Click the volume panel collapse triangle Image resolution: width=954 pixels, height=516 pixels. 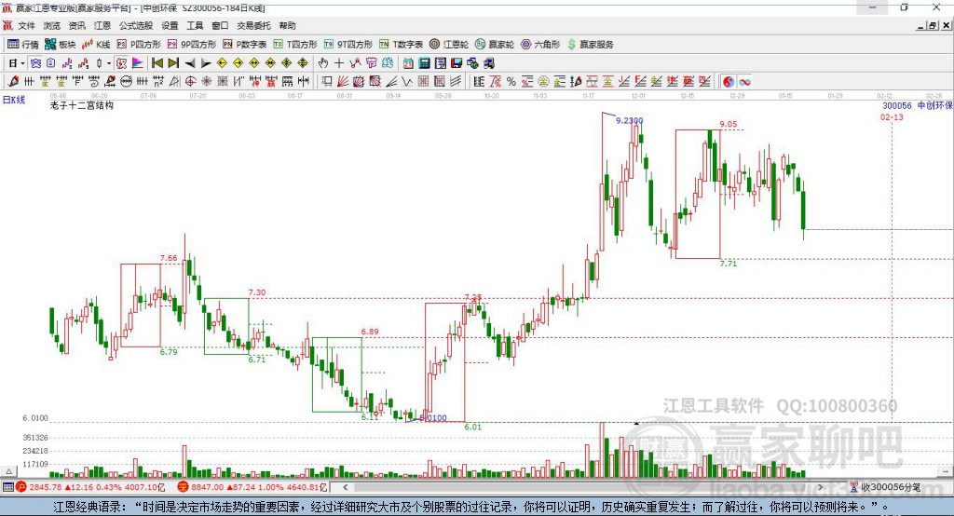pyautogui.click(x=8, y=471)
